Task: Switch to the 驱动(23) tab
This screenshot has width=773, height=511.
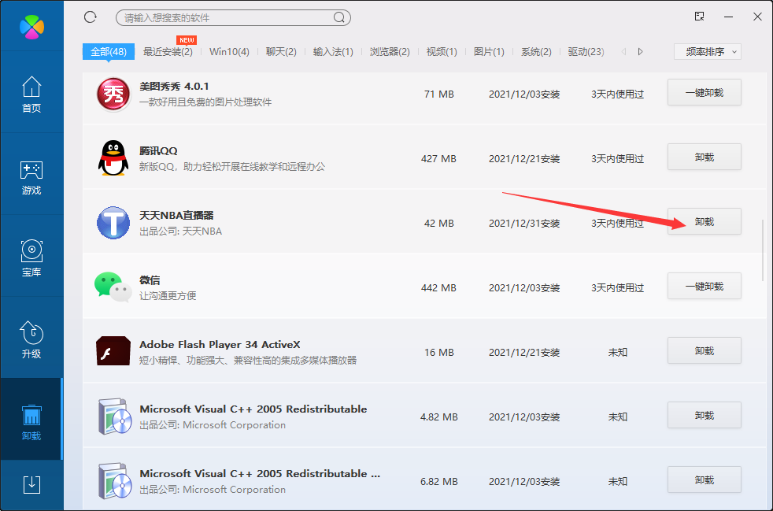Action: point(586,52)
